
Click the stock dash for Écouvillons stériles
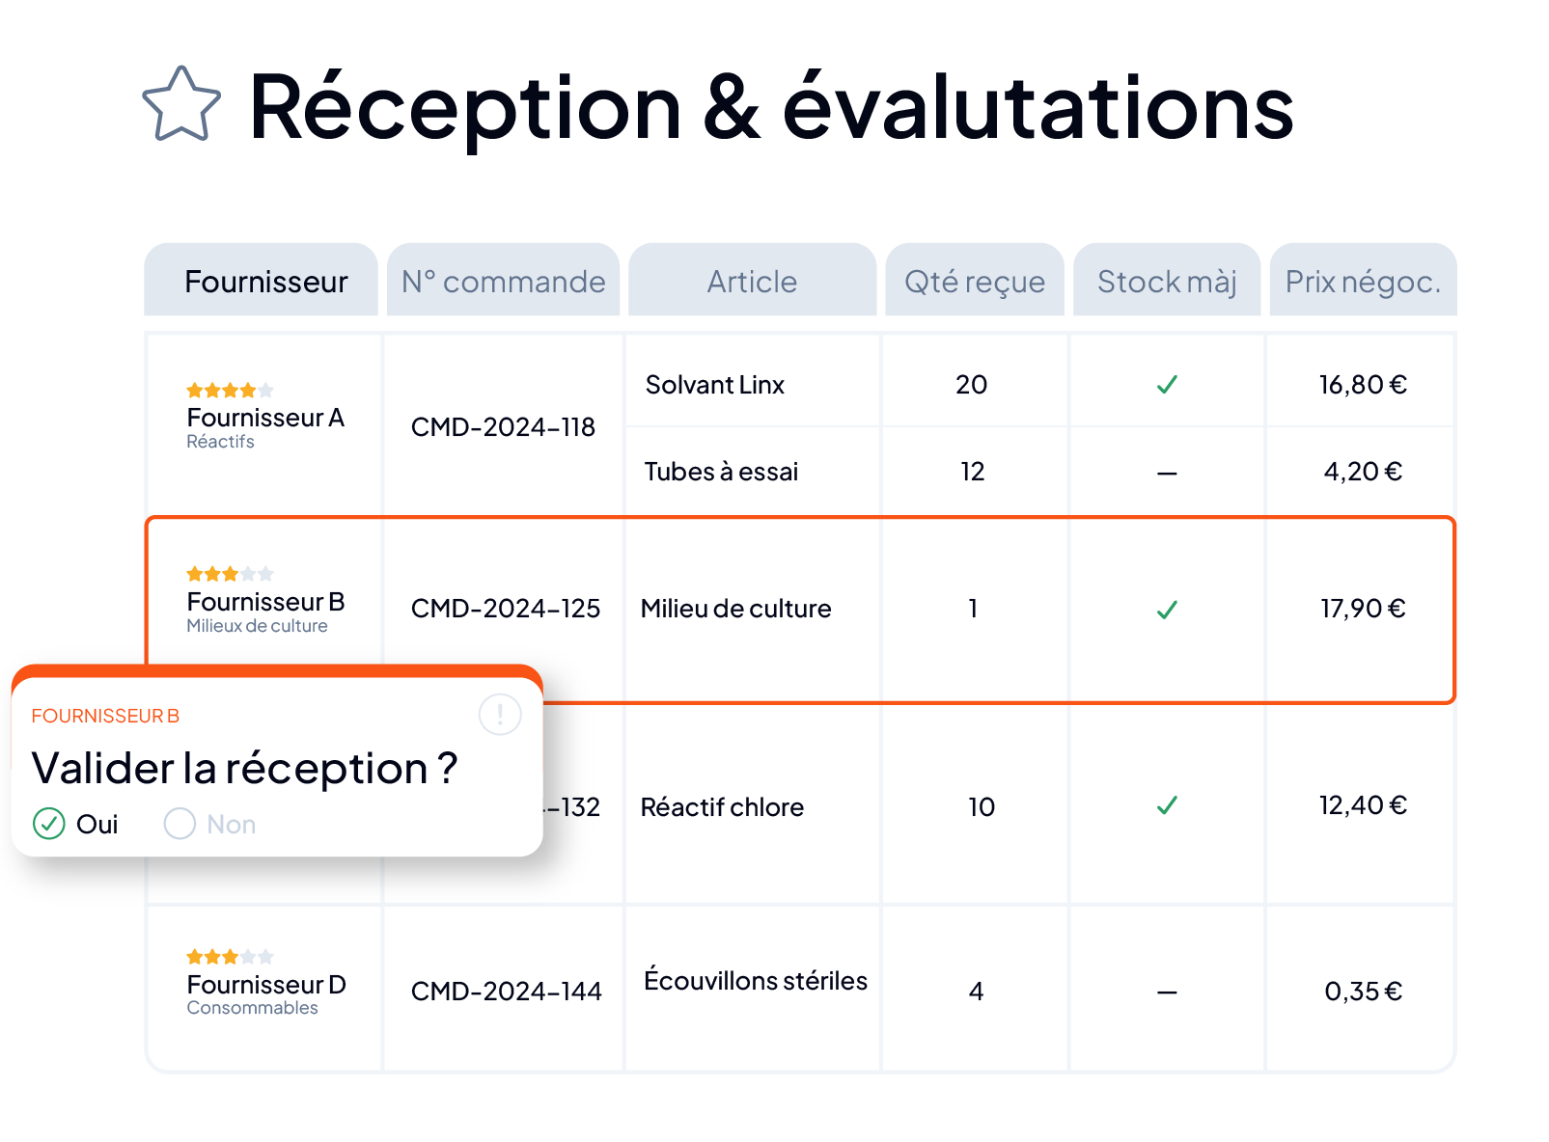point(1167,992)
